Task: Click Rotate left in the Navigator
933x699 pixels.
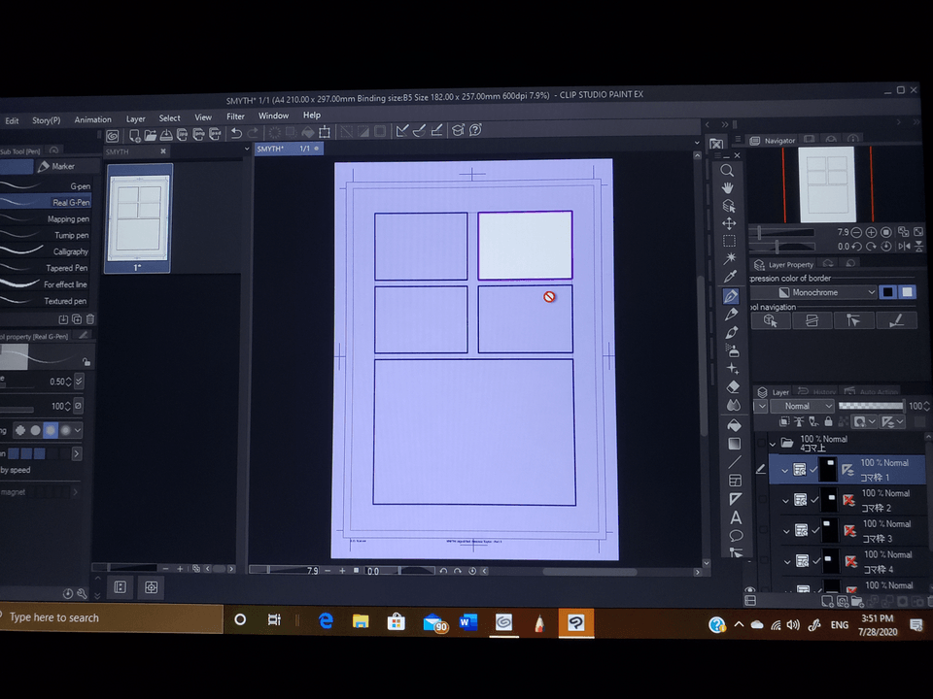Action: pos(856,246)
